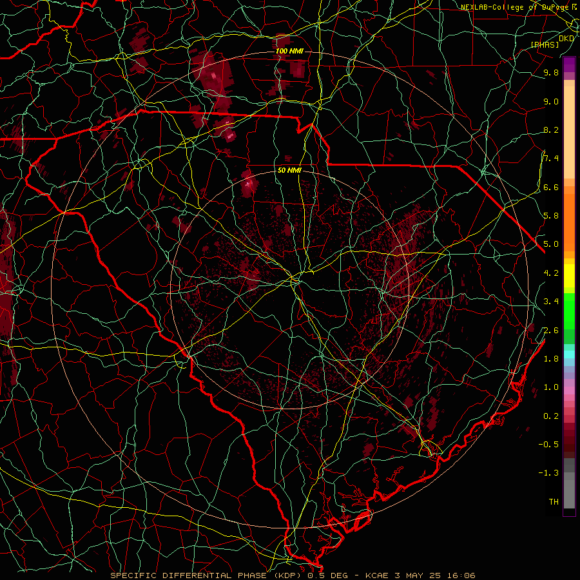Pick the orange segment of the color bar
This screenshot has height=580, width=580.
tap(569, 222)
